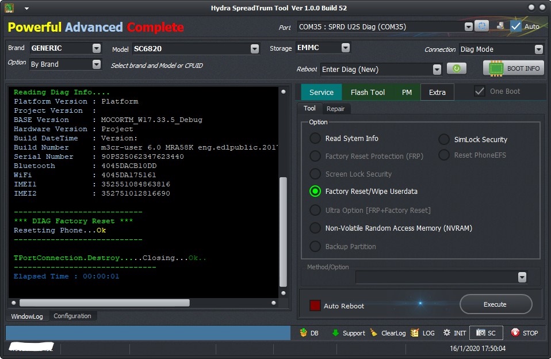Click the log scroll-down dot button
The image size is (551, 359).
(283, 293)
